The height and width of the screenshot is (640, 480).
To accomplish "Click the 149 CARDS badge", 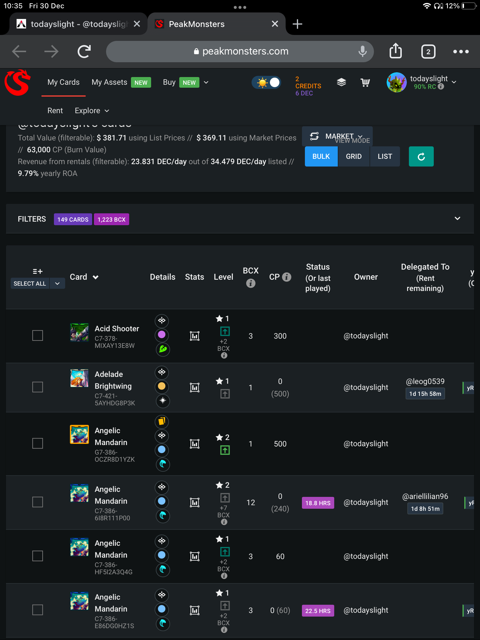I will tap(73, 219).
